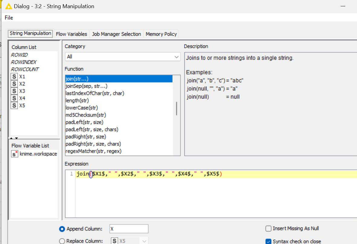Click the string type icon in Replace Column
357x244 pixels.
(114, 241)
